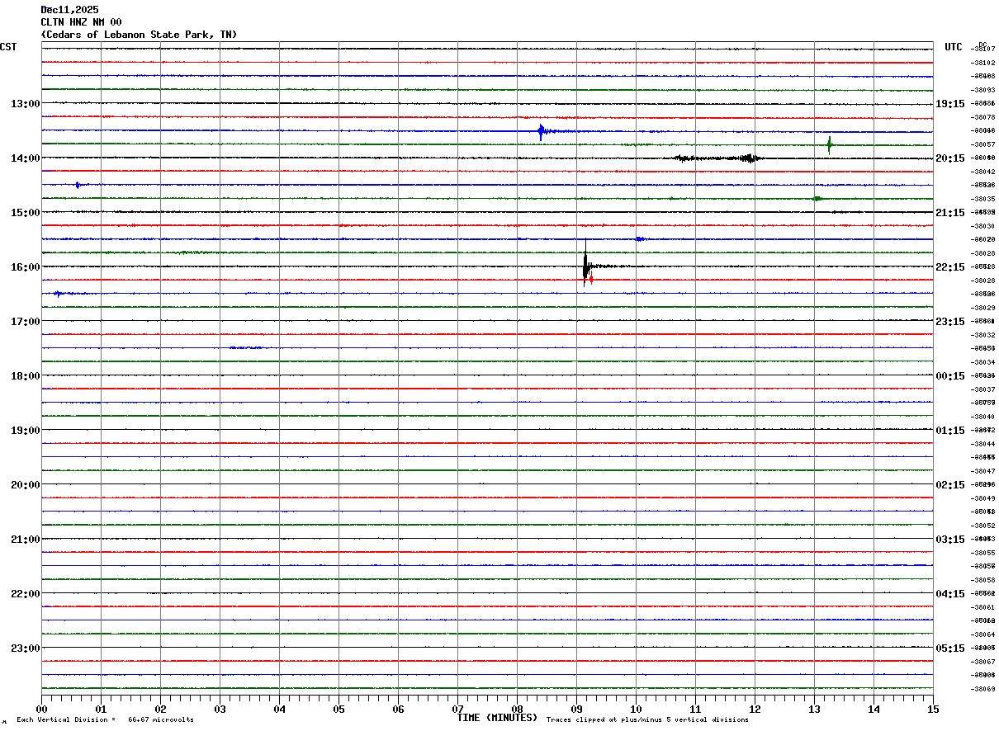Image resolution: width=999 pixels, height=731 pixels.
Task: Select the 00 minute tick label
Action: [x=42, y=709]
